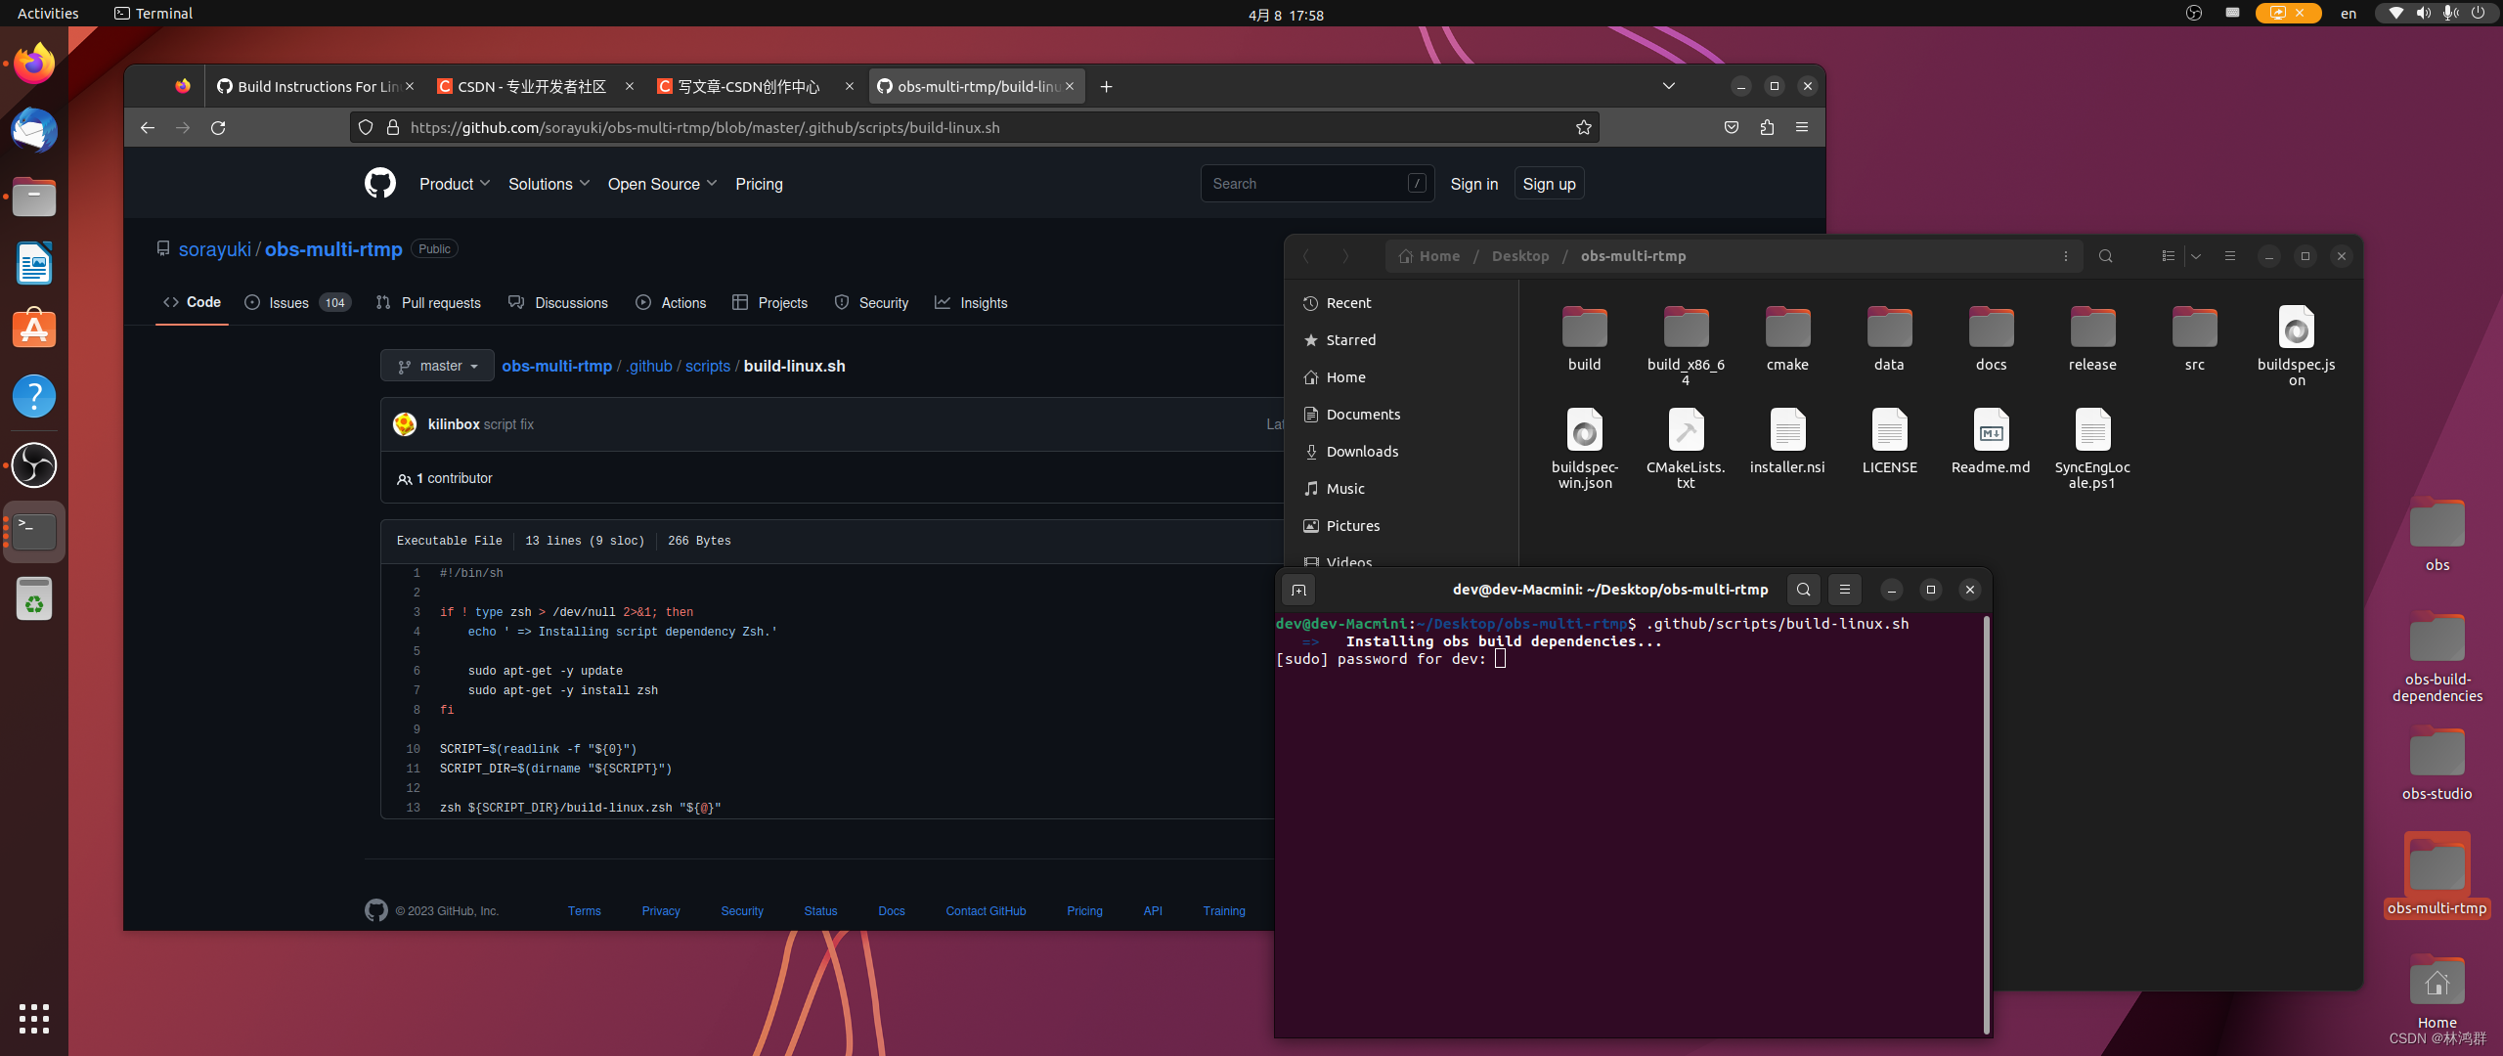Open the Pull requests tab

428,303
